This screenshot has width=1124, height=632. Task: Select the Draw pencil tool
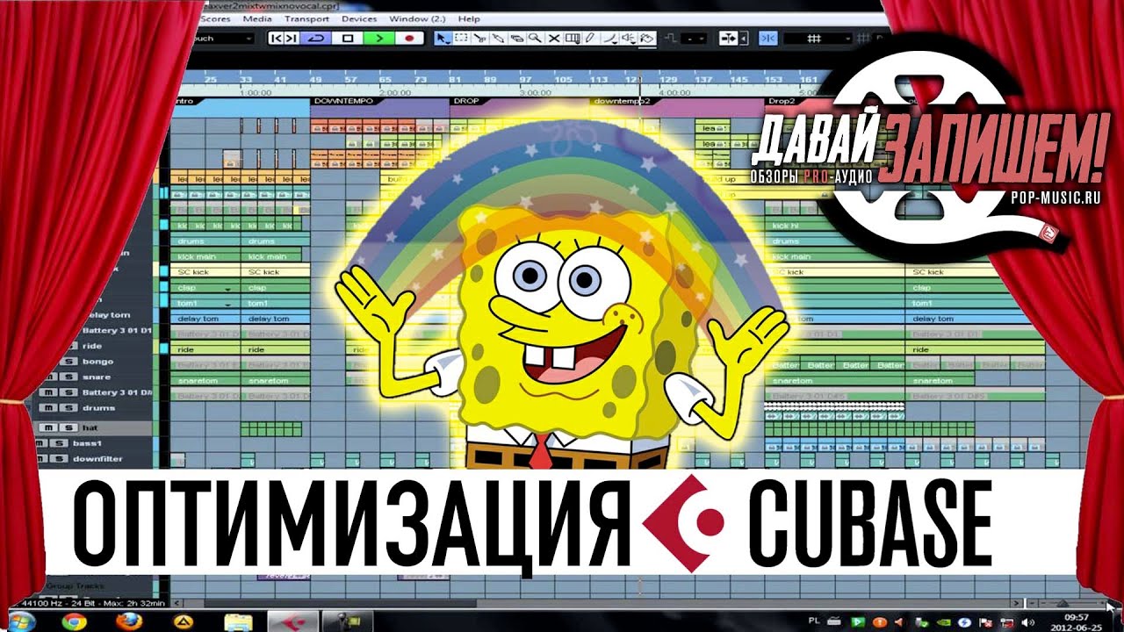coord(591,38)
